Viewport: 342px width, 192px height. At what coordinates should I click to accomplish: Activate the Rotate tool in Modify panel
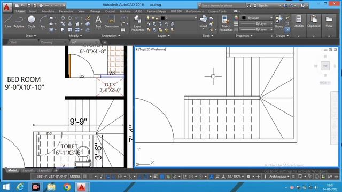point(70,18)
